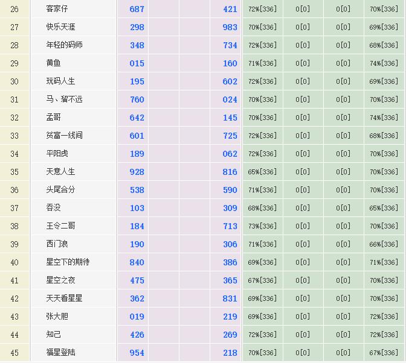
Task: Click number 983 in the 快乐天涯 row
Action: click(x=230, y=27)
